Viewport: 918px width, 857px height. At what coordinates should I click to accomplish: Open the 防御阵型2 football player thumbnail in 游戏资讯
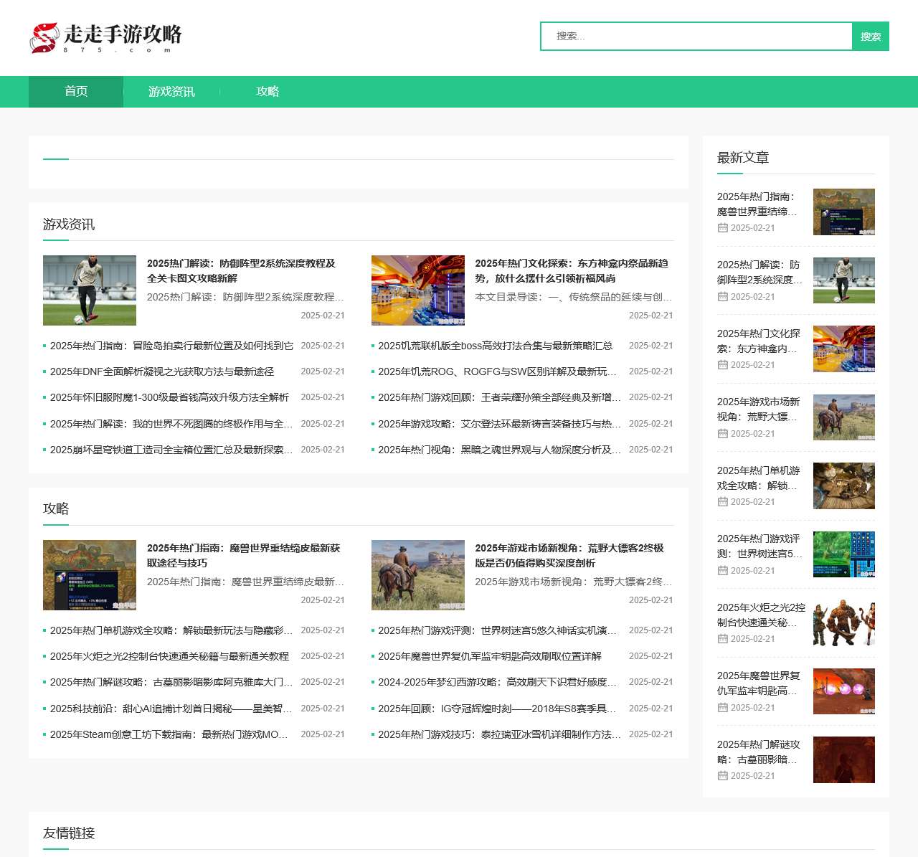click(90, 290)
